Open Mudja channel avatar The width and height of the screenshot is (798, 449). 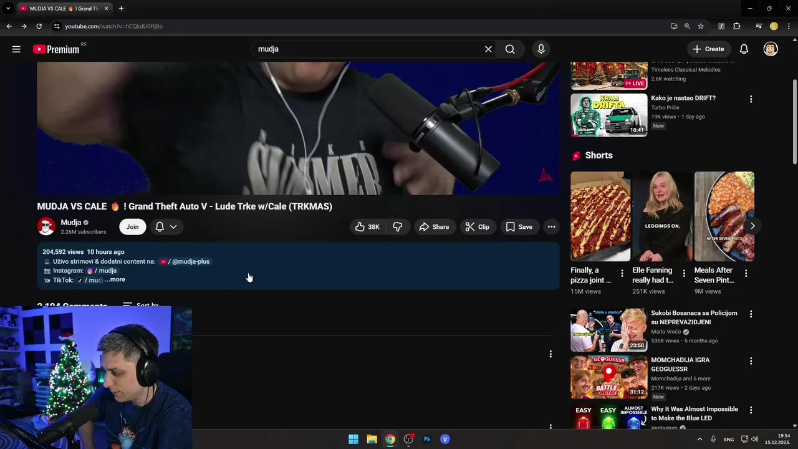pyautogui.click(x=46, y=226)
